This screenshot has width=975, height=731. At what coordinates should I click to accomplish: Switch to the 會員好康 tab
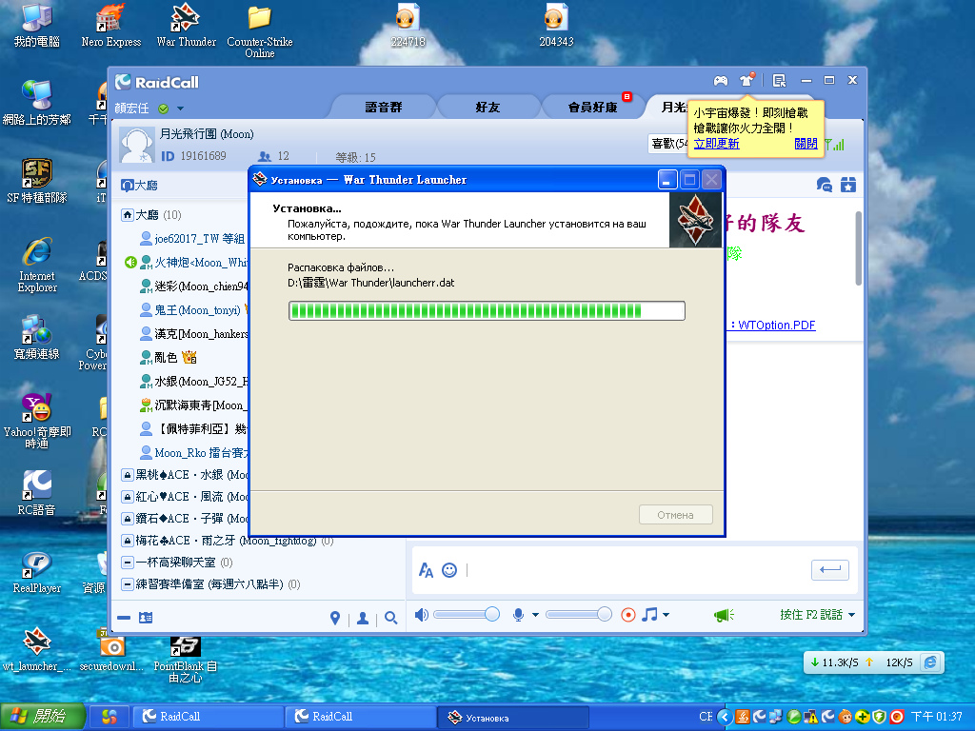coord(592,107)
